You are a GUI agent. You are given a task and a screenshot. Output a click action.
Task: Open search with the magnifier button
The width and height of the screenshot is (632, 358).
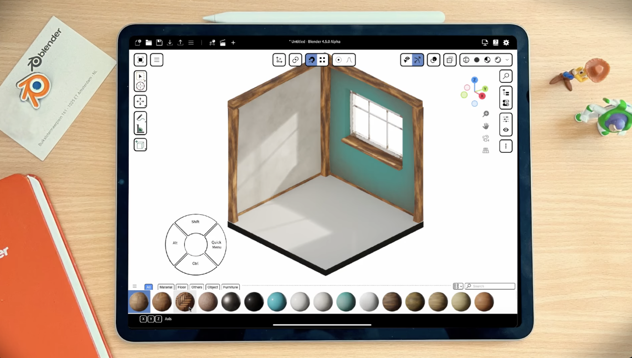pos(506,76)
